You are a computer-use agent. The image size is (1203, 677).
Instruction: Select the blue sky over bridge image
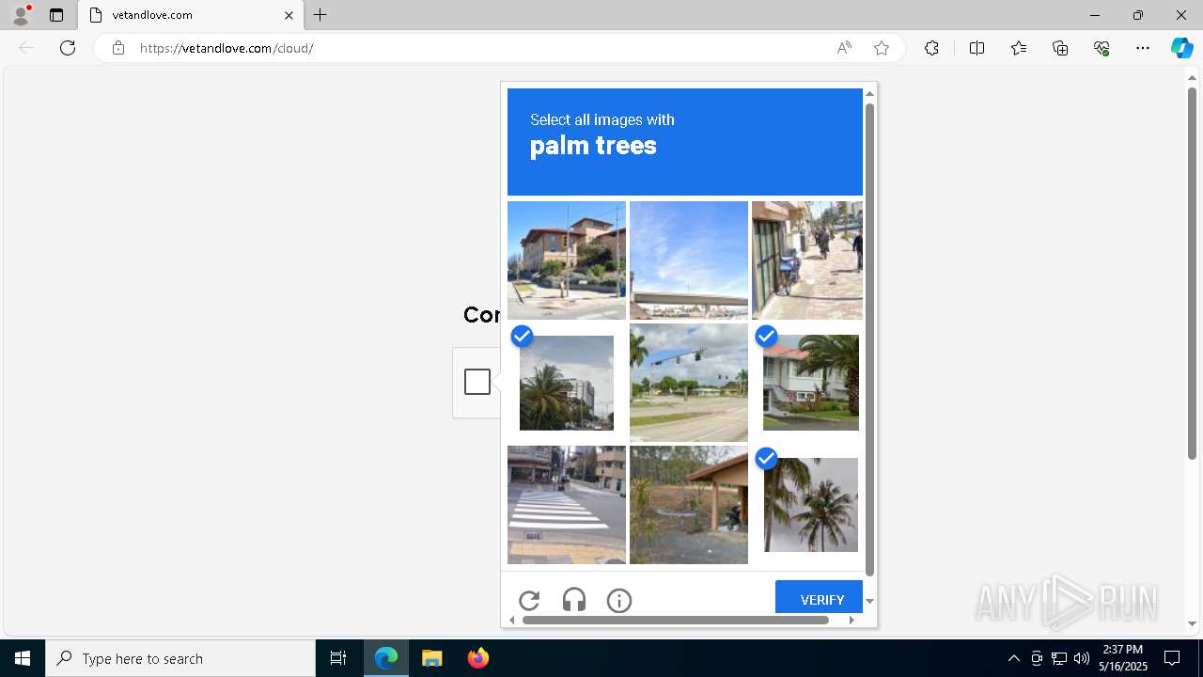click(x=689, y=260)
